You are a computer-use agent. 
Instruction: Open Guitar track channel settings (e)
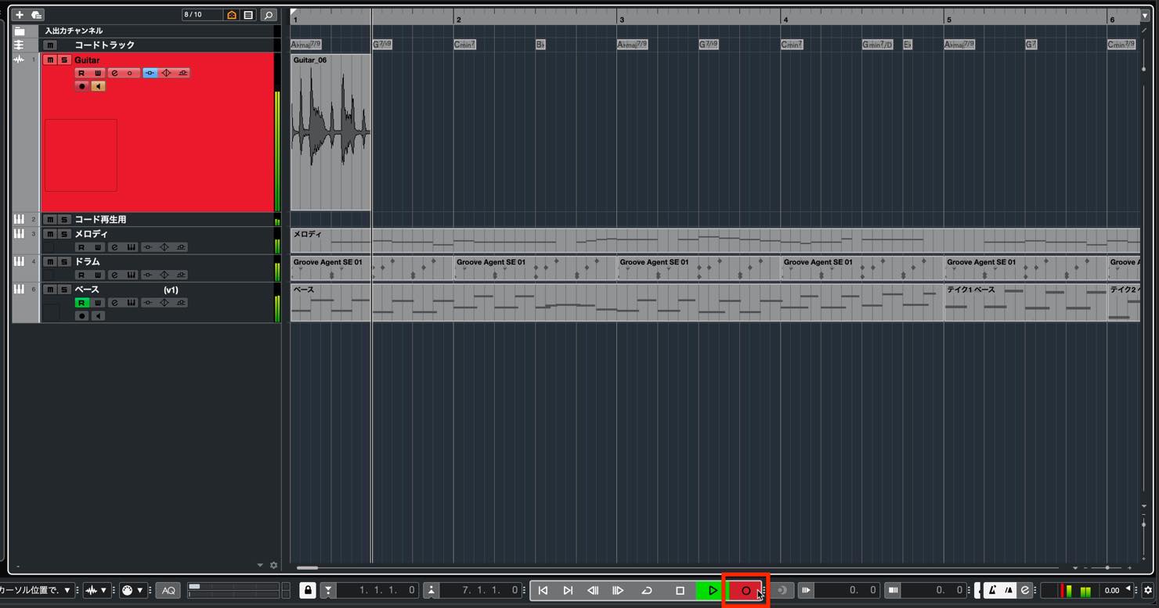(x=114, y=74)
